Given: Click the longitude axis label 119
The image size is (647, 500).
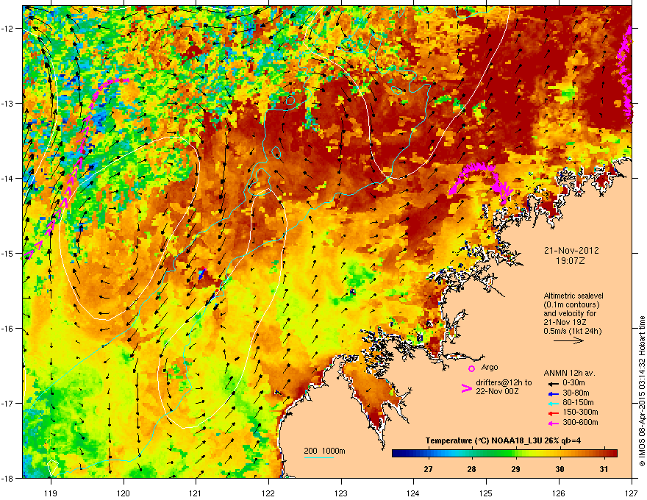Looking at the screenshot, I should pos(51,493).
